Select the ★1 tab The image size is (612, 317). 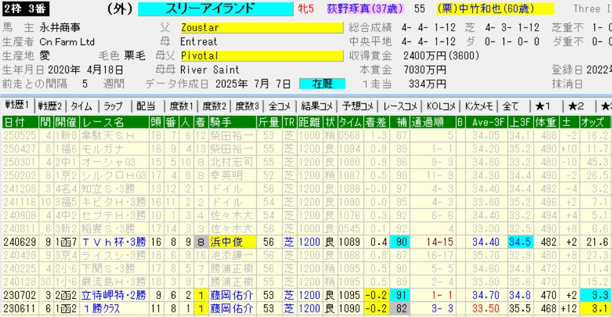point(542,106)
